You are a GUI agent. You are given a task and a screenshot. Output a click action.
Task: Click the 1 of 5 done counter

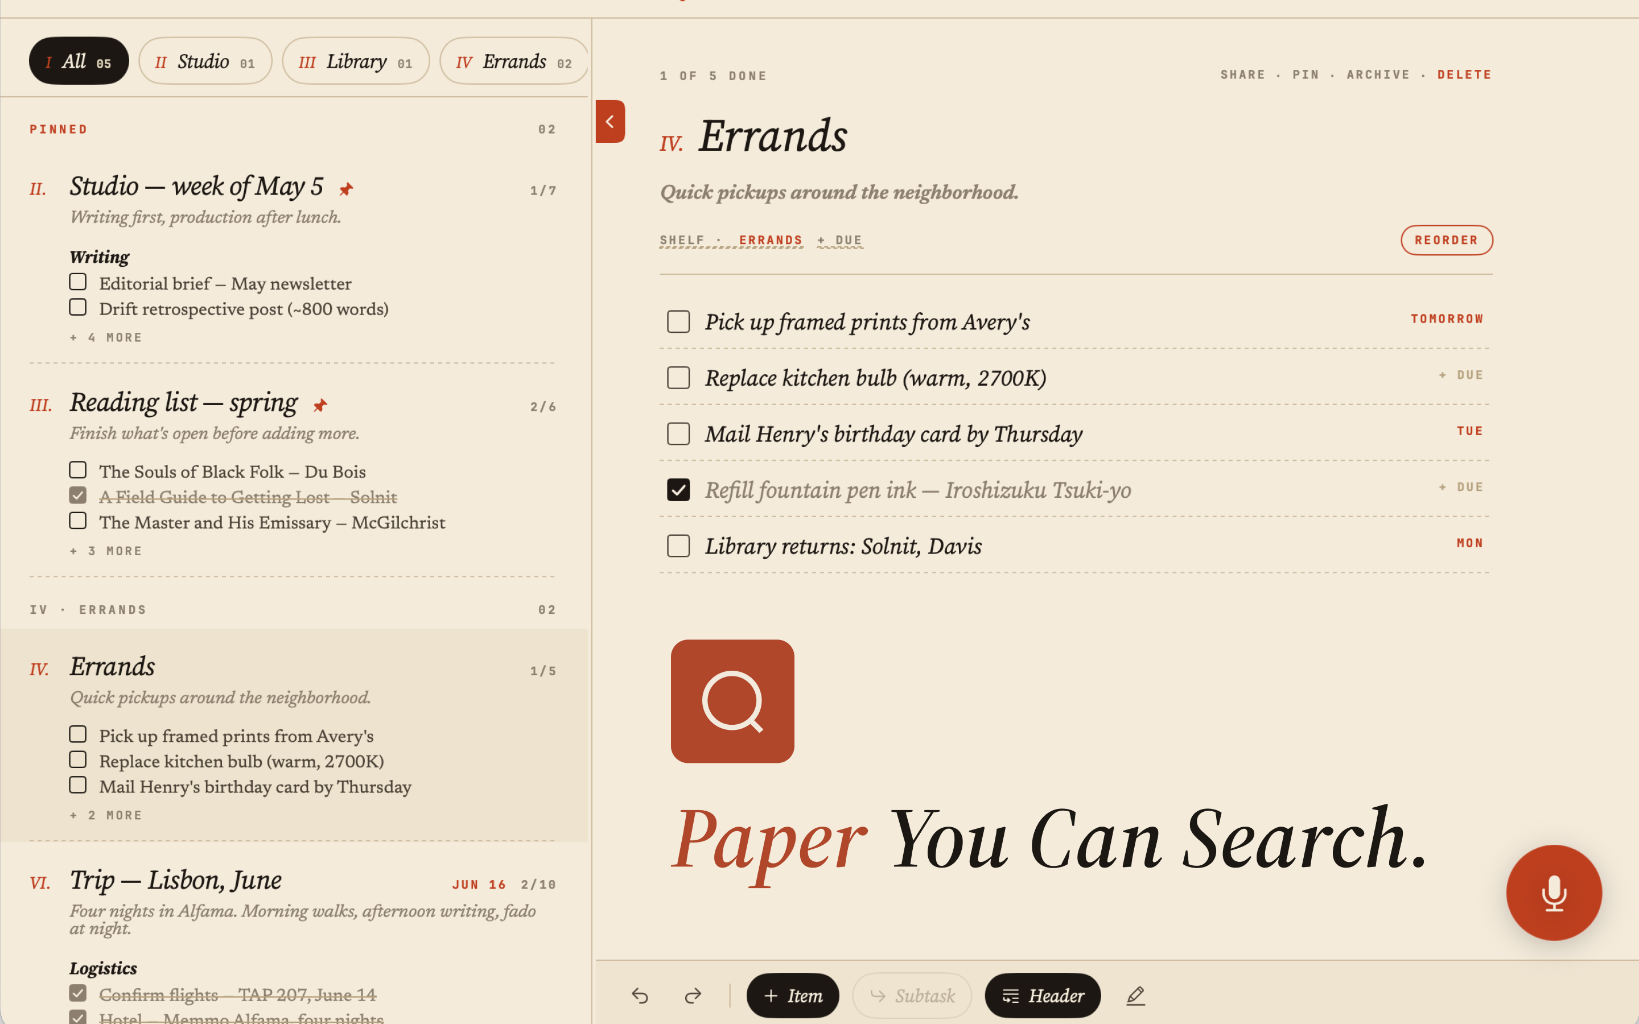click(713, 76)
